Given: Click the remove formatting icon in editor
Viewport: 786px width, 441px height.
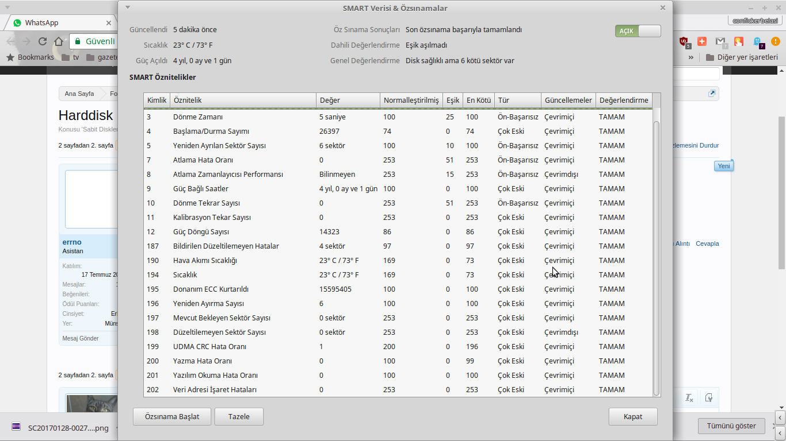Looking at the screenshot, I should tap(689, 397).
